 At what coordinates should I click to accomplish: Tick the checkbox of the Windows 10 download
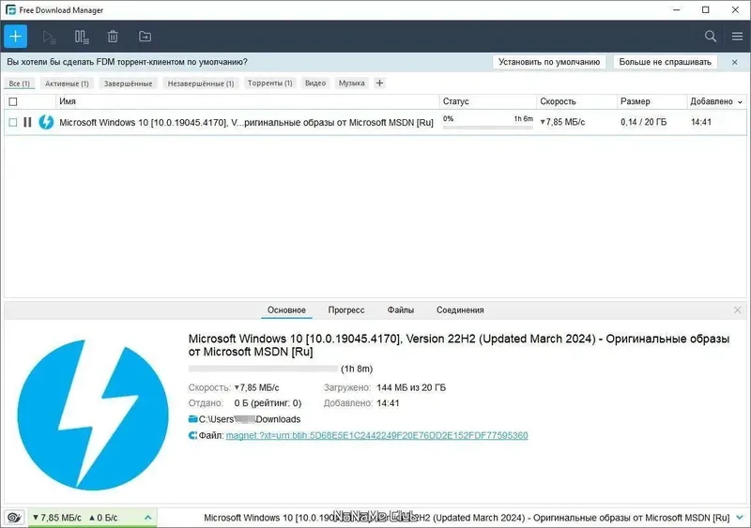coord(13,123)
